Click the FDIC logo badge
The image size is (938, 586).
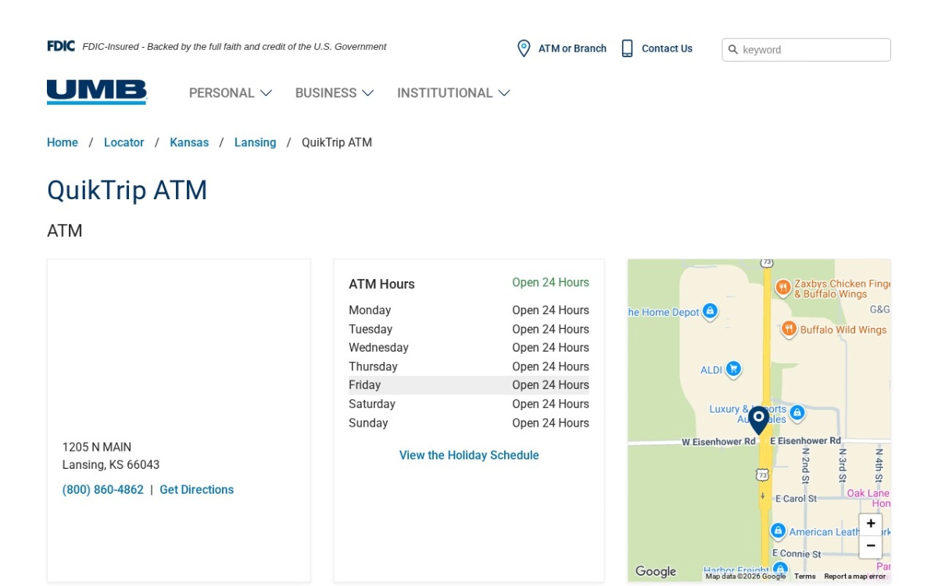pyautogui.click(x=61, y=46)
